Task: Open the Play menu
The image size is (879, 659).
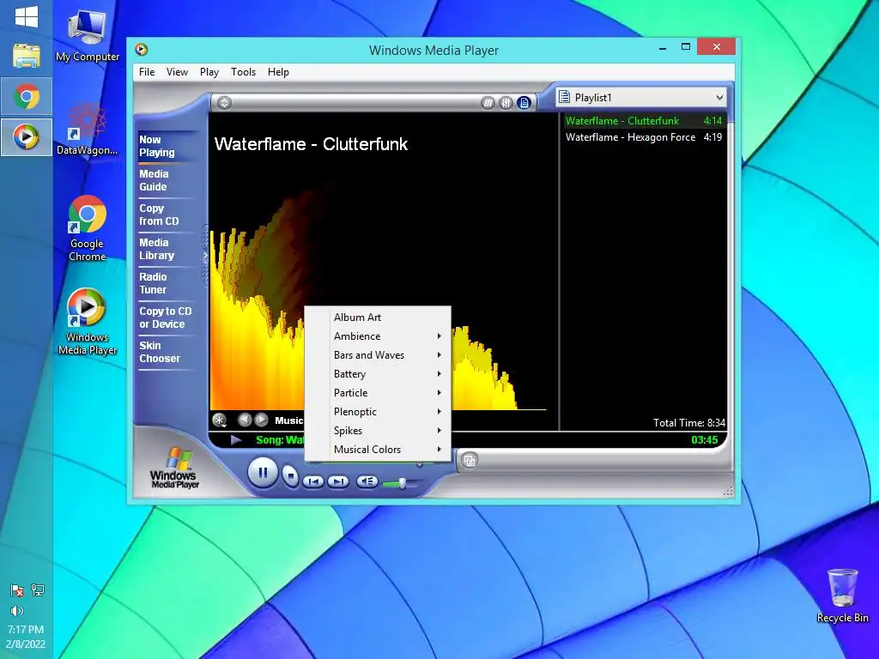Action: (209, 72)
